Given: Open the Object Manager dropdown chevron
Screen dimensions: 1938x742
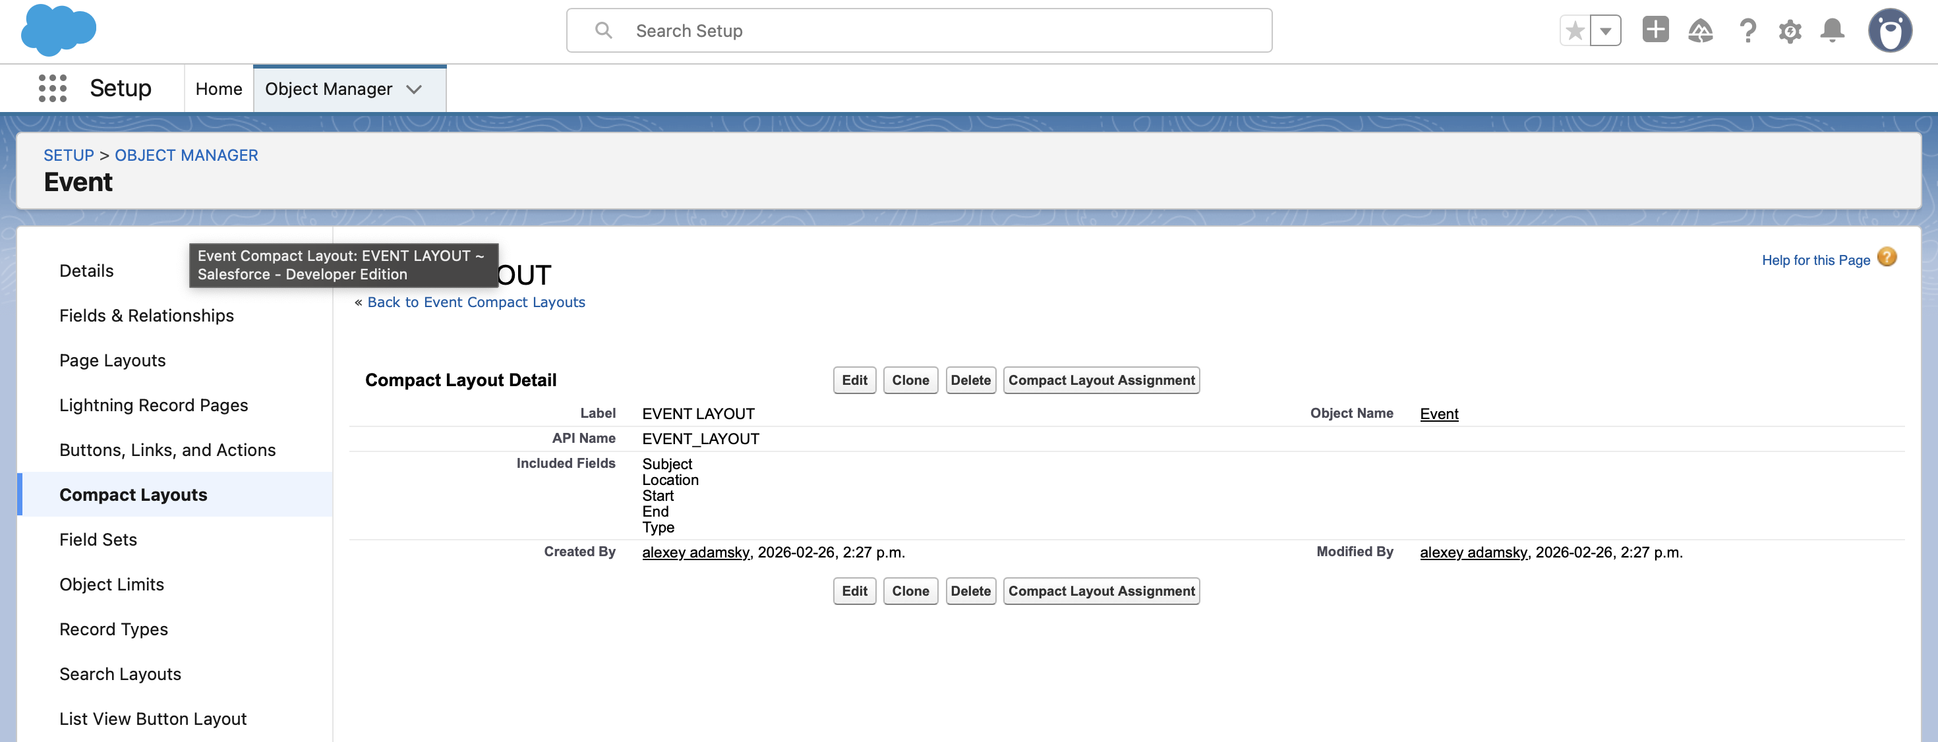Looking at the screenshot, I should click(x=414, y=89).
